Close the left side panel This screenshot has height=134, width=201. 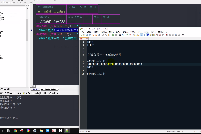(28, 5)
